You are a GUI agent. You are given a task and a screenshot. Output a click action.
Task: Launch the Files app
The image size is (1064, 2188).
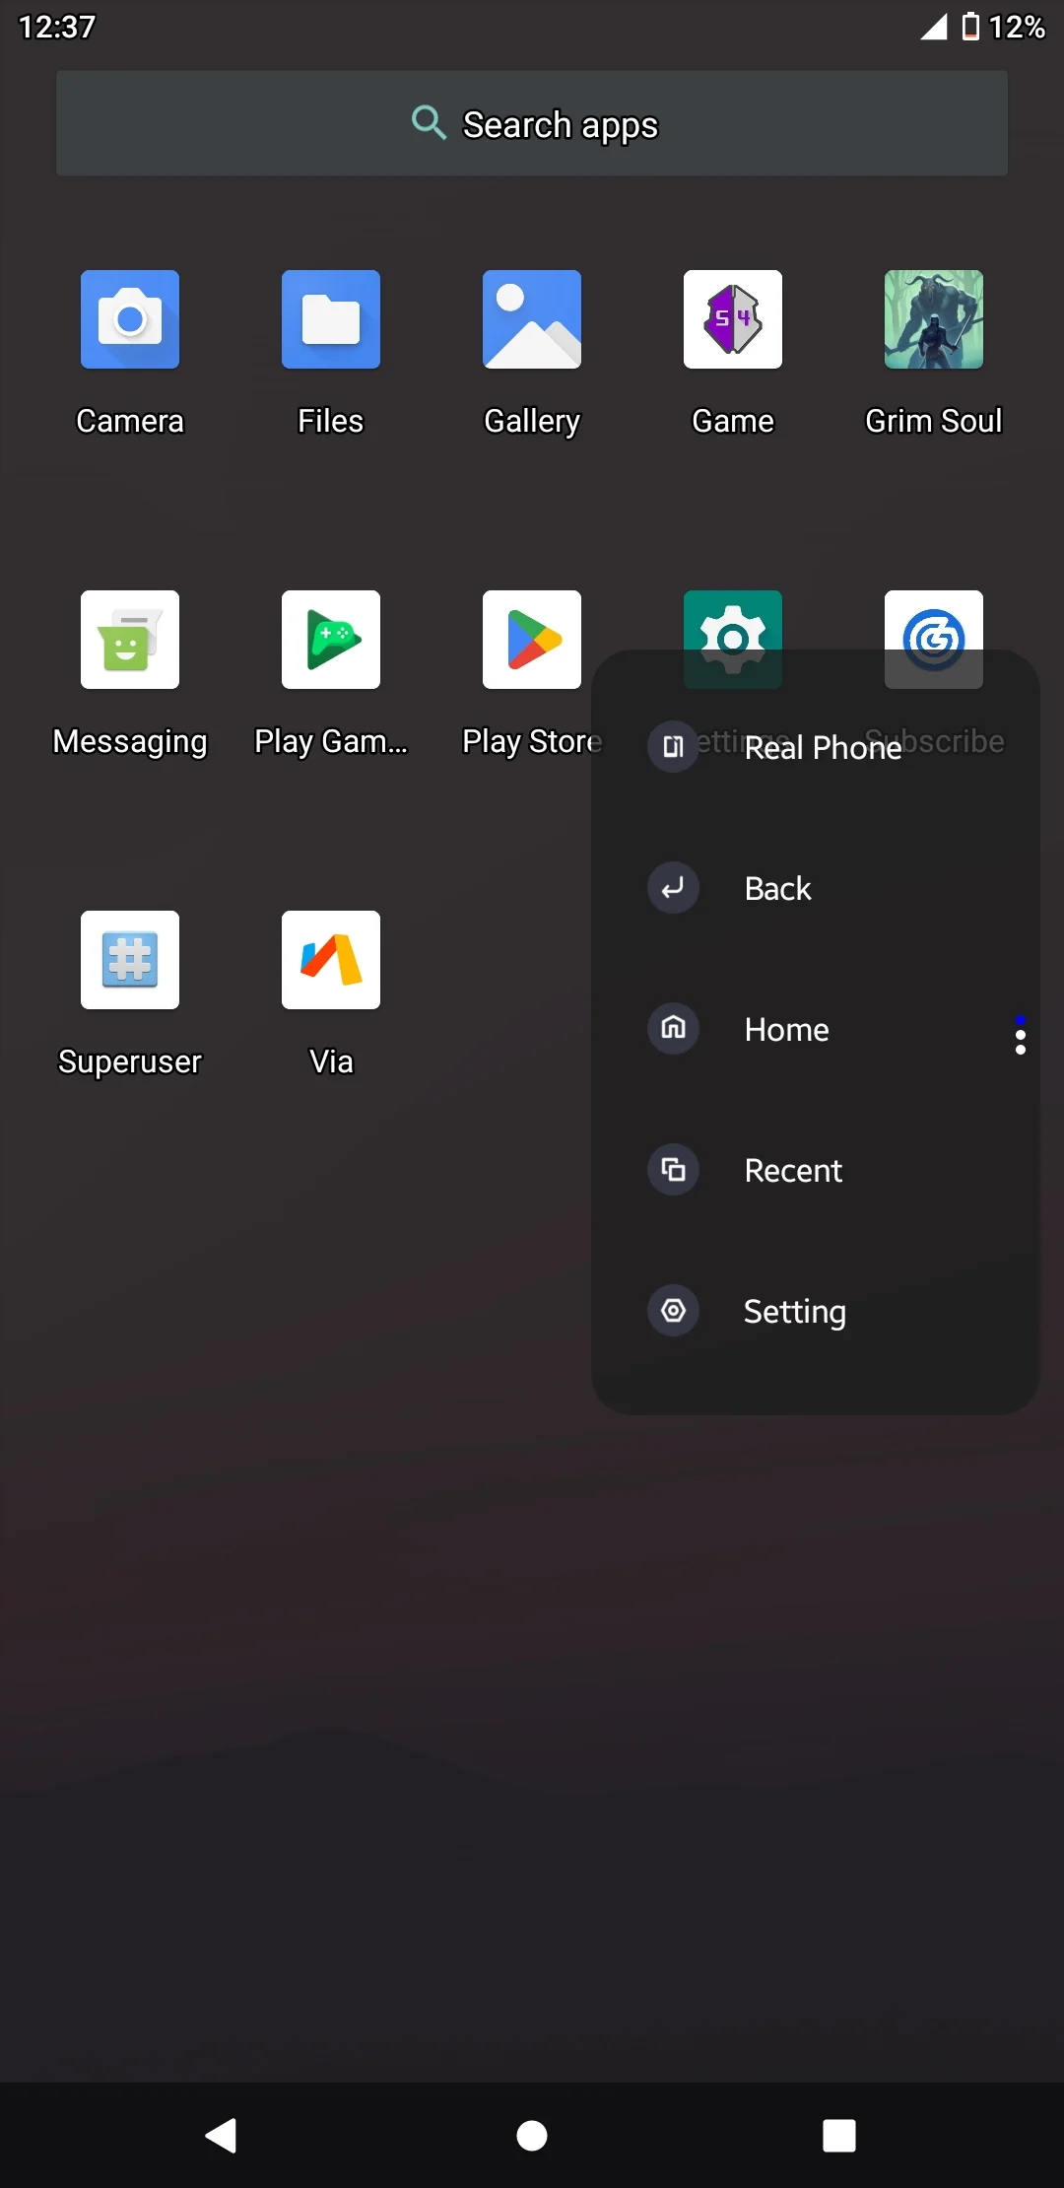[331, 320]
